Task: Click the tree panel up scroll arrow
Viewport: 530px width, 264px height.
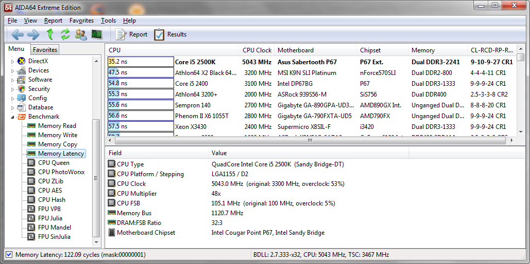Action: coord(96,61)
